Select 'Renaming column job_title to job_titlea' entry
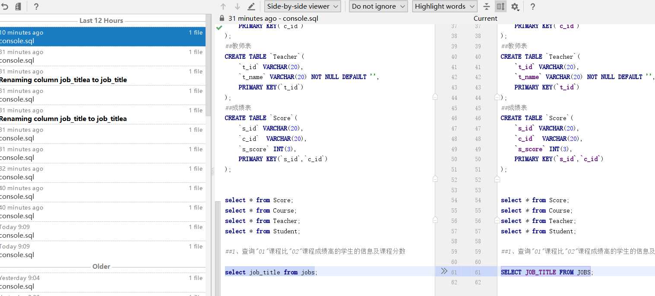The height and width of the screenshot is (296, 655). tap(103, 115)
